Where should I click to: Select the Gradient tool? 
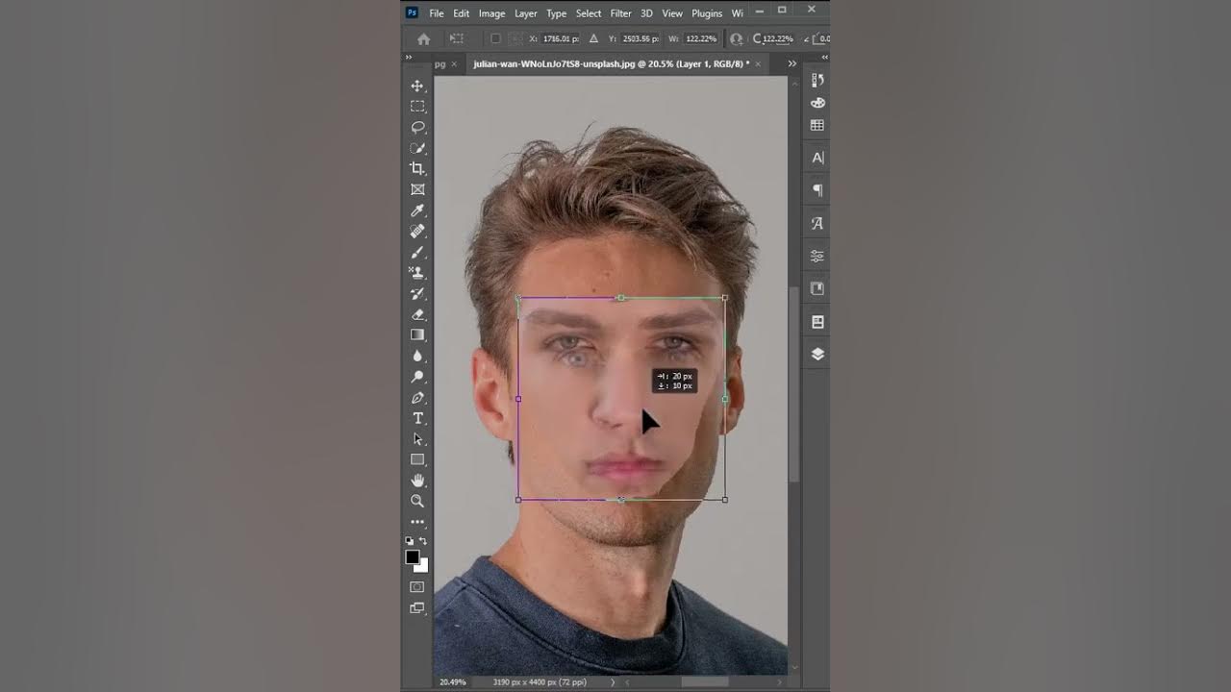(417, 334)
